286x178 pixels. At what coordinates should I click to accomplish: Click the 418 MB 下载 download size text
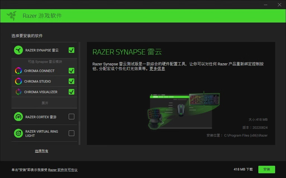point(243,169)
